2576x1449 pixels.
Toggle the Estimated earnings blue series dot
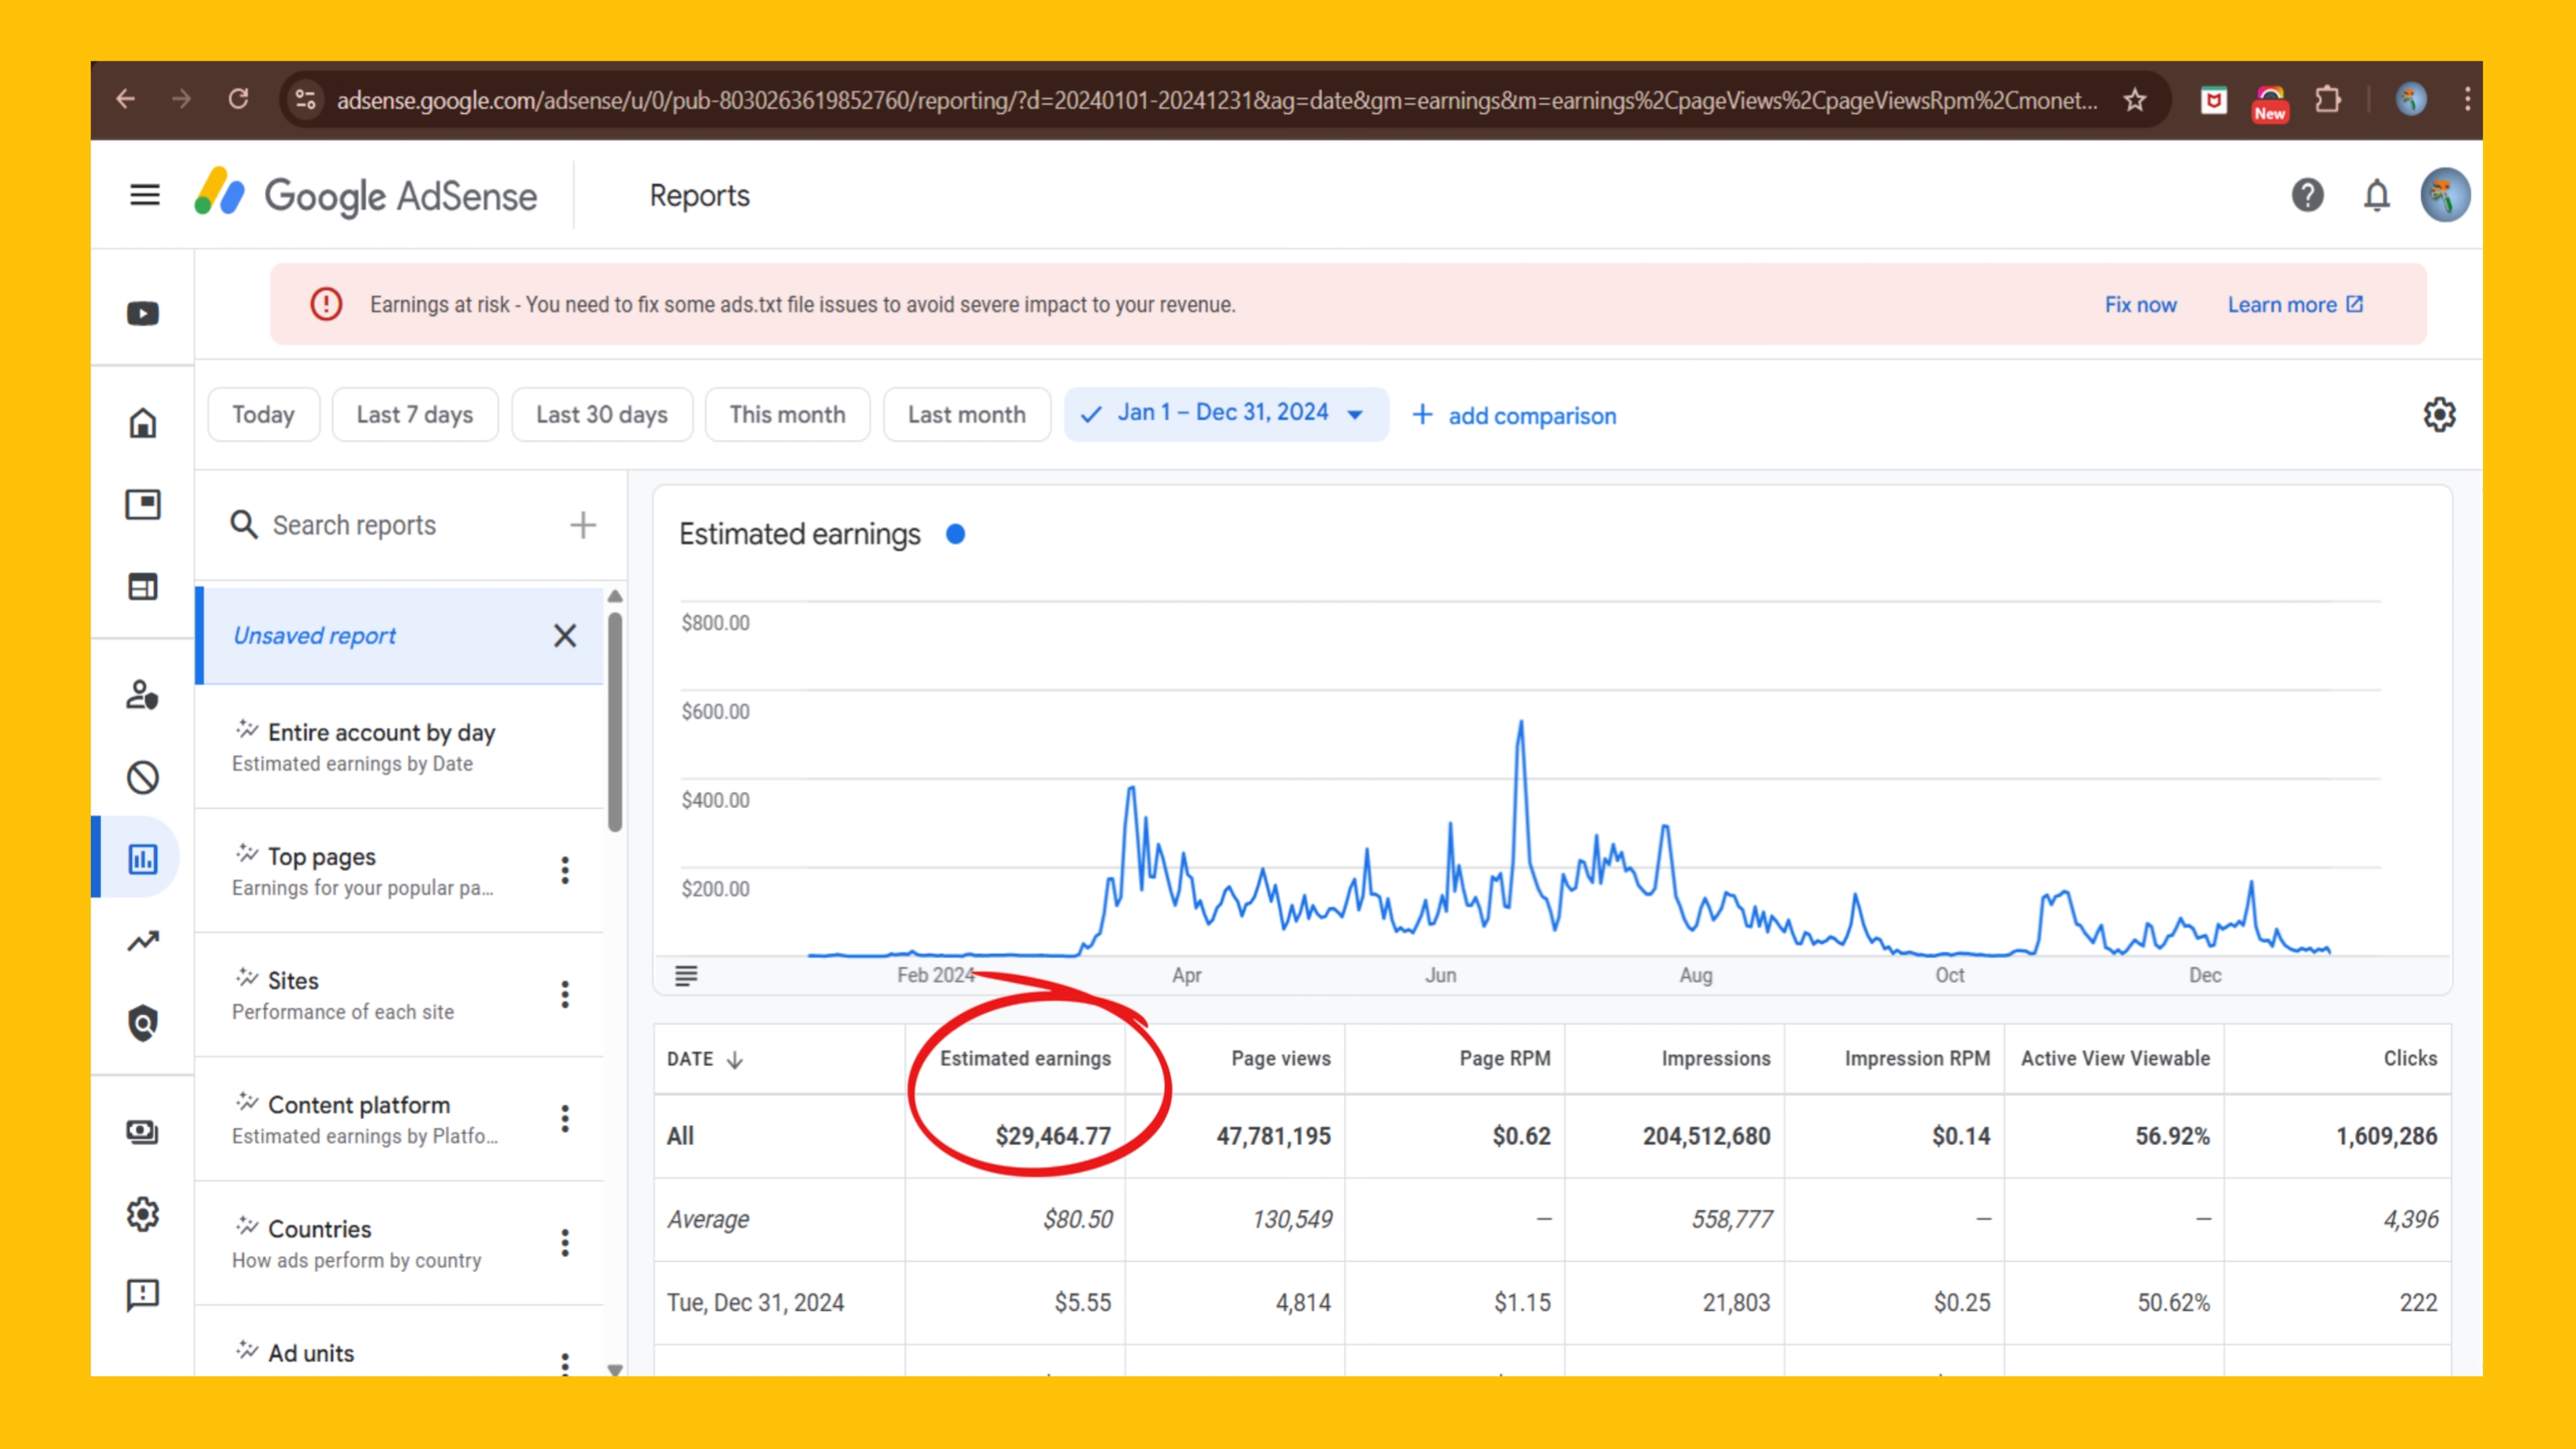tap(955, 535)
